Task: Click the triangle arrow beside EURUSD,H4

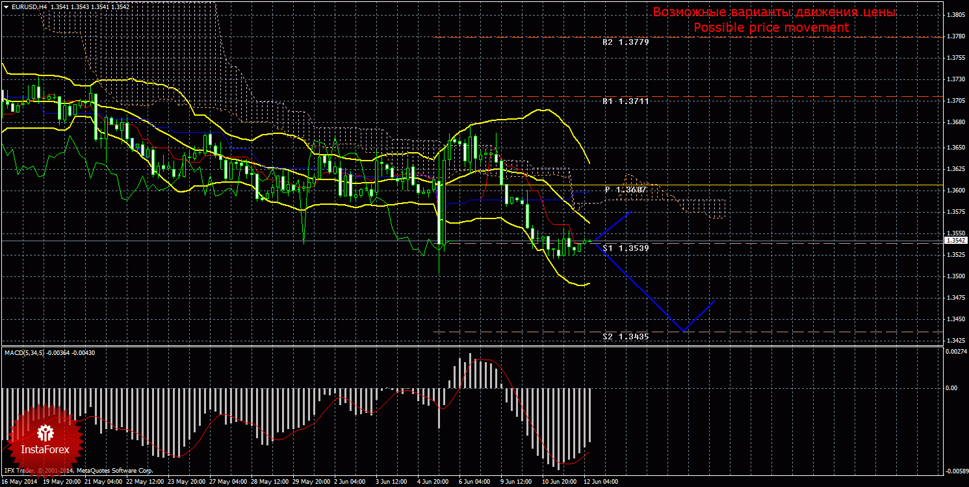Action: pyautogui.click(x=6, y=6)
